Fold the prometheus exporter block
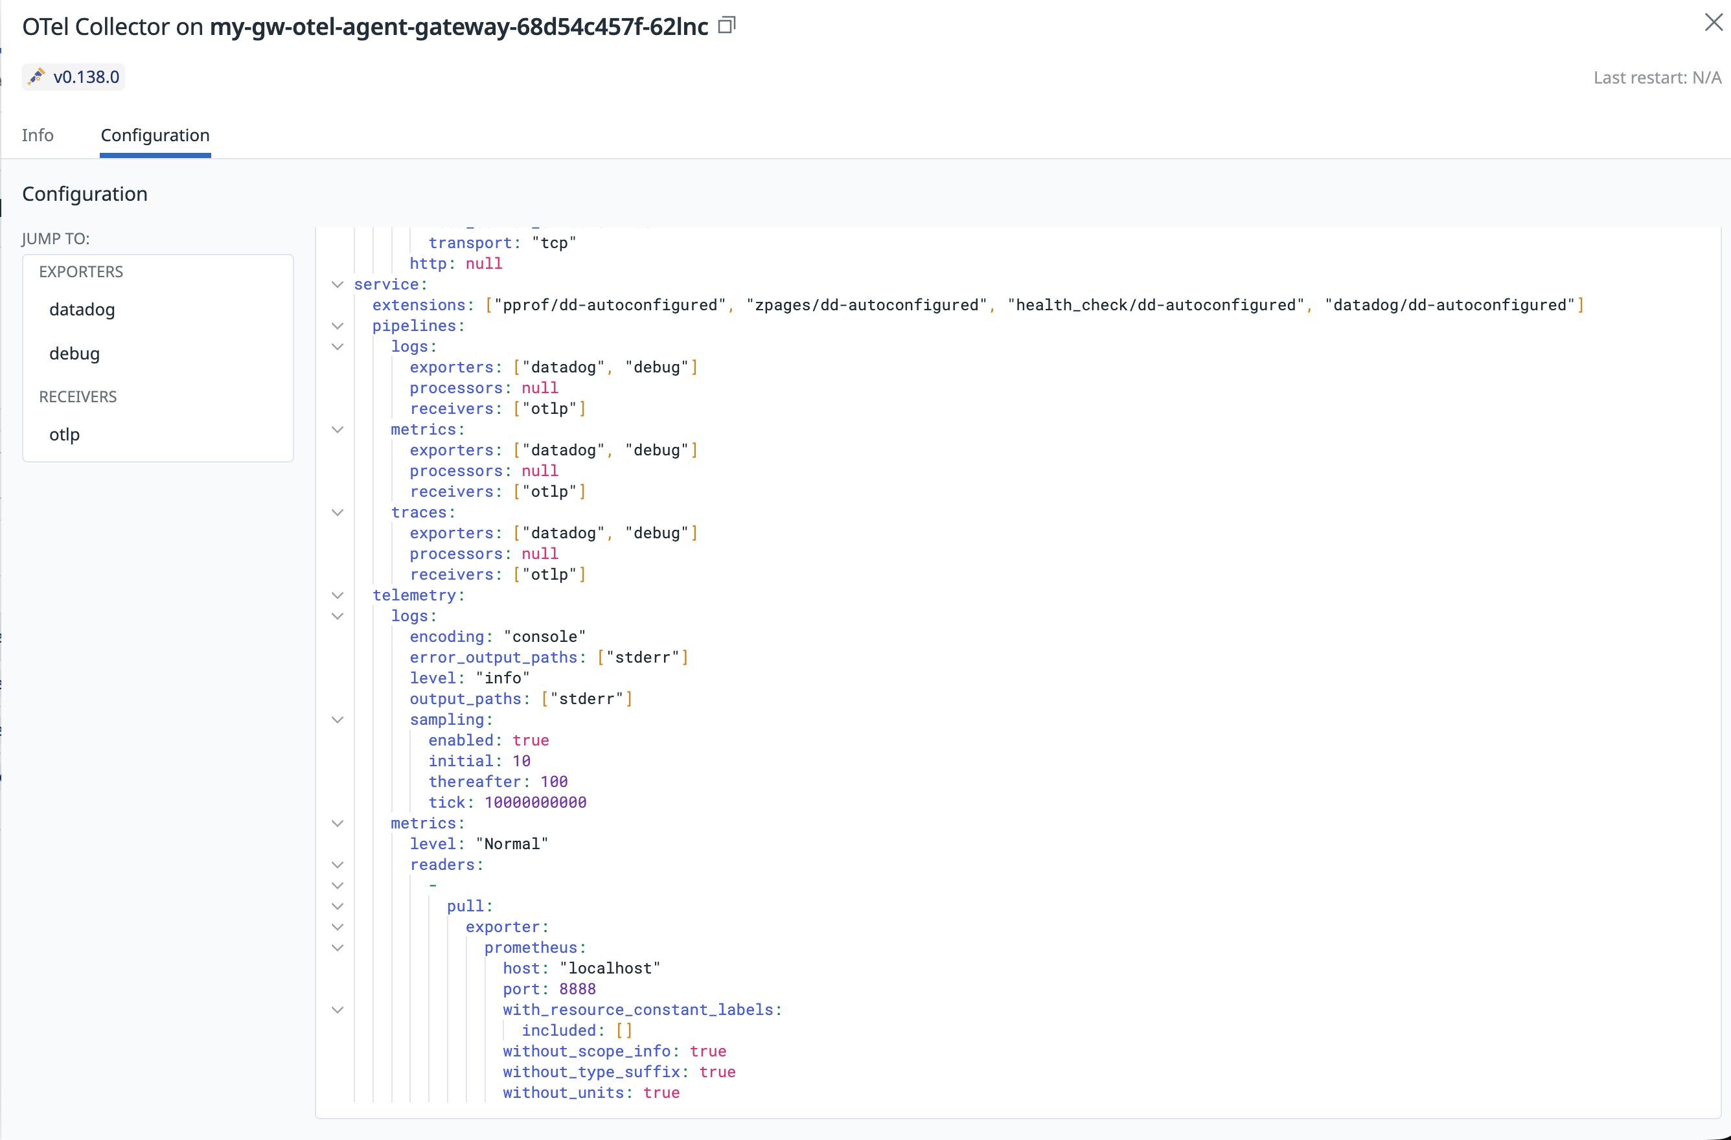The height and width of the screenshot is (1140, 1731). pyautogui.click(x=338, y=948)
